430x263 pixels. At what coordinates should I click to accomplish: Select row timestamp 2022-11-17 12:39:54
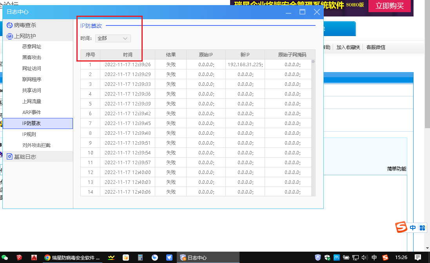[x=128, y=153]
